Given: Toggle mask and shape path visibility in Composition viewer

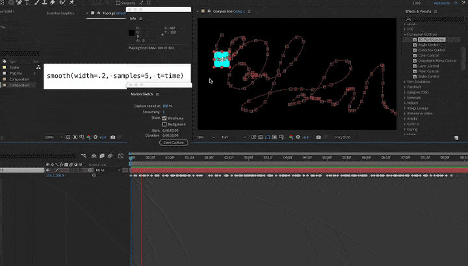Looking at the screenshot, I should click(267, 137).
